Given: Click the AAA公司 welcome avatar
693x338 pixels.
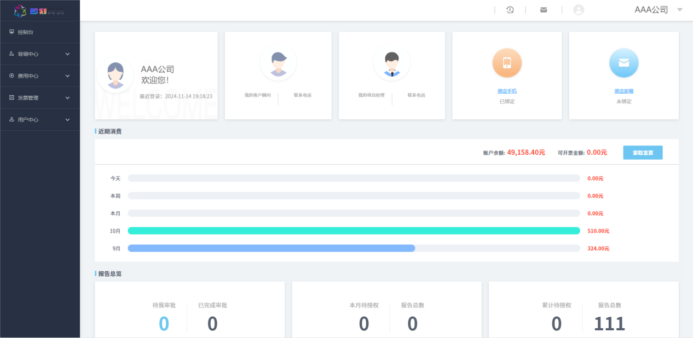Looking at the screenshot, I should 116,75.
